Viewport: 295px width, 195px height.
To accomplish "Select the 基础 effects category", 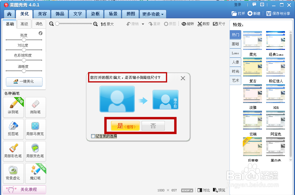I will click(235, 44).
